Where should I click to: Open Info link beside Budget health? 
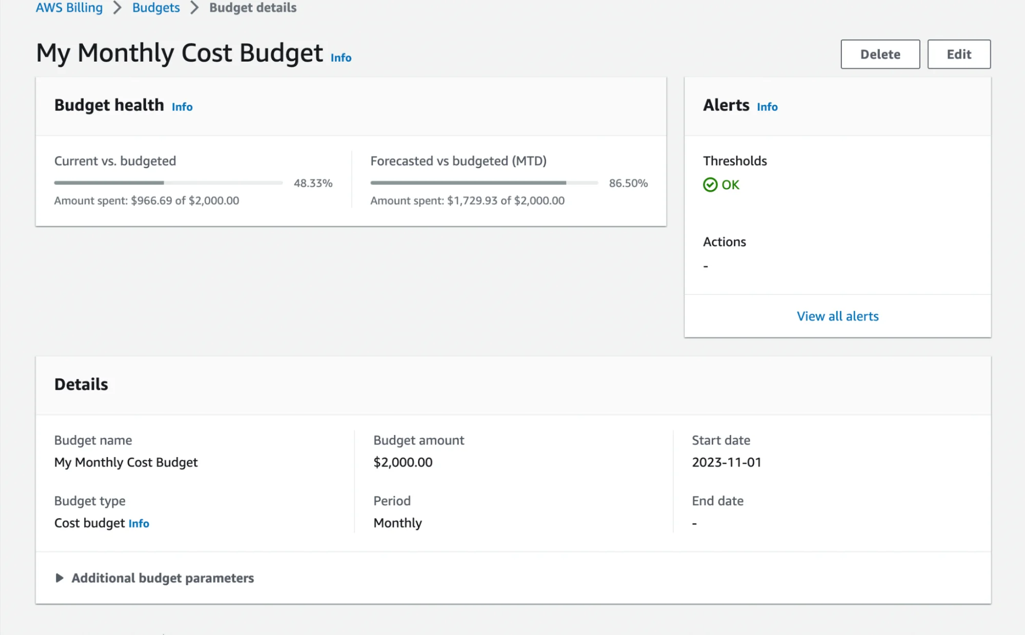click(x=182, y=107)
